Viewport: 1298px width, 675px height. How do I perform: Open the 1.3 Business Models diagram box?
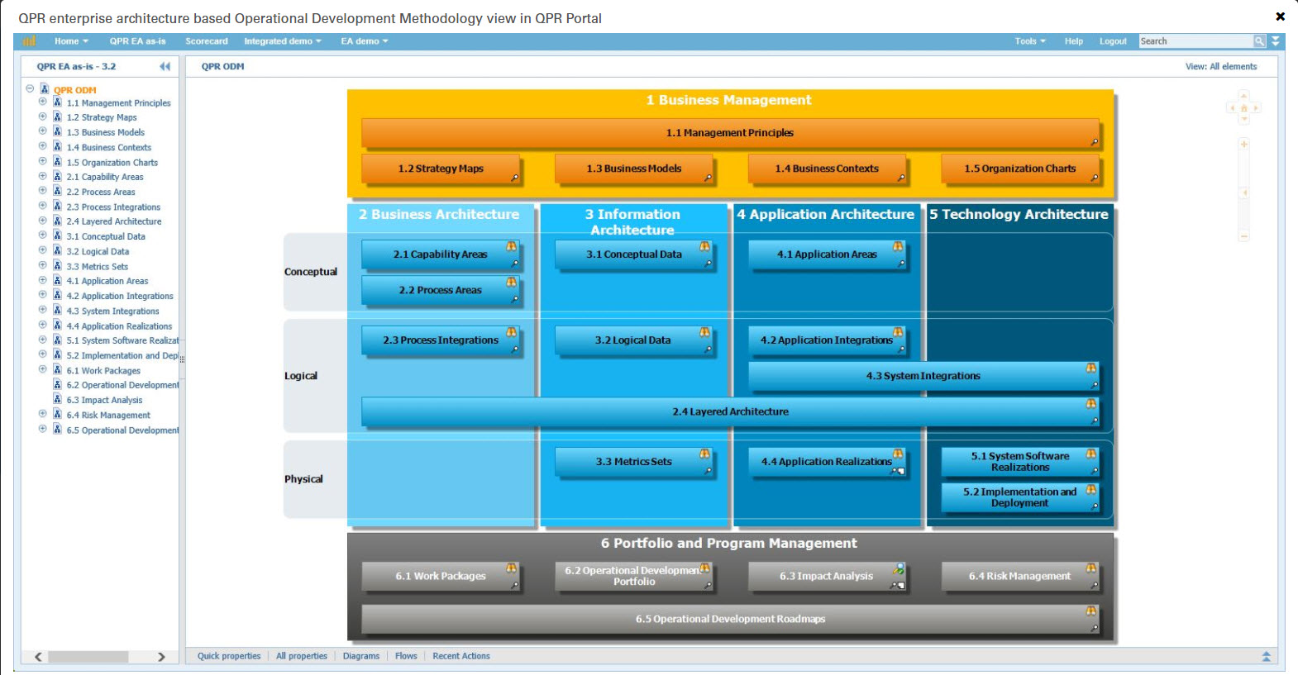tap(633, 169)
